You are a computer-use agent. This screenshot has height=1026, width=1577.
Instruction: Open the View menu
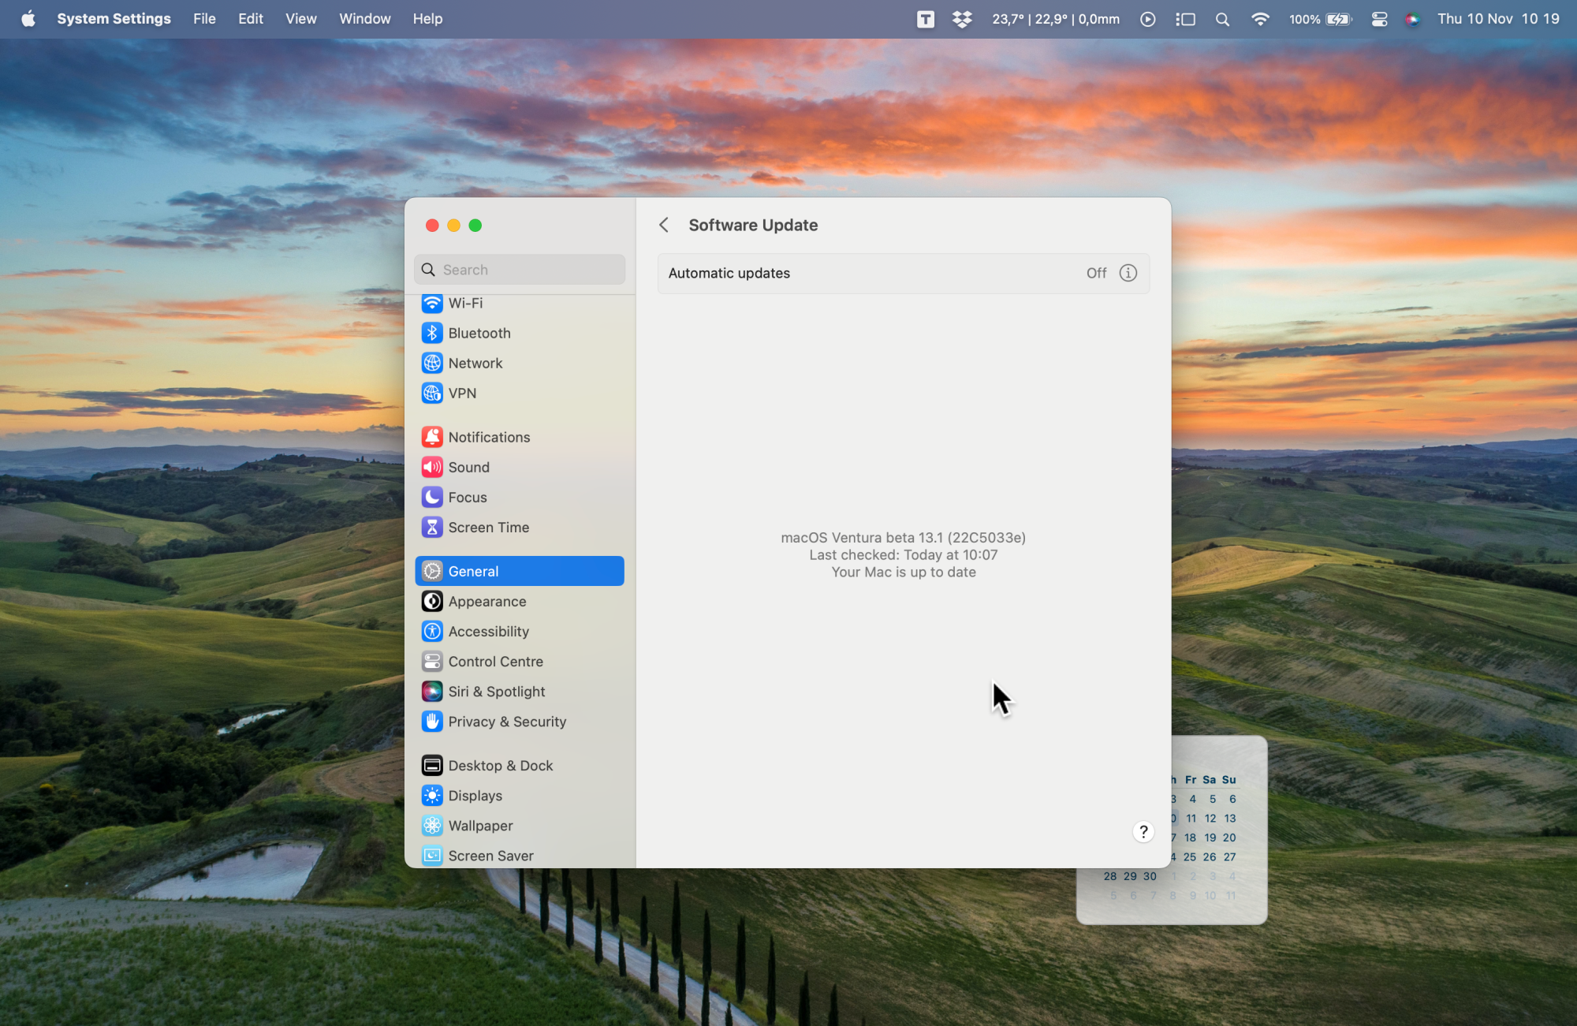coord(301,19)
